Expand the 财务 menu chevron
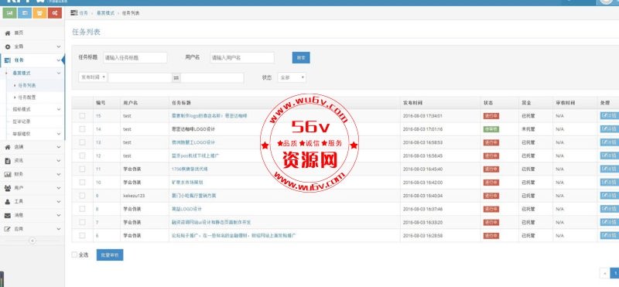The height and width of the screenshot is (287, 619). (59, 174)
